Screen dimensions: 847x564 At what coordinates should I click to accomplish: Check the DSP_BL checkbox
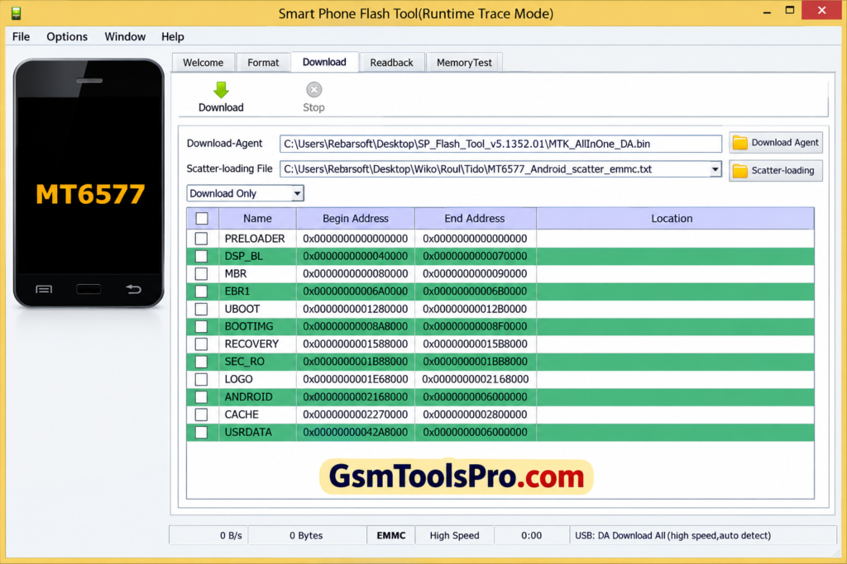[x=202, y=256]
